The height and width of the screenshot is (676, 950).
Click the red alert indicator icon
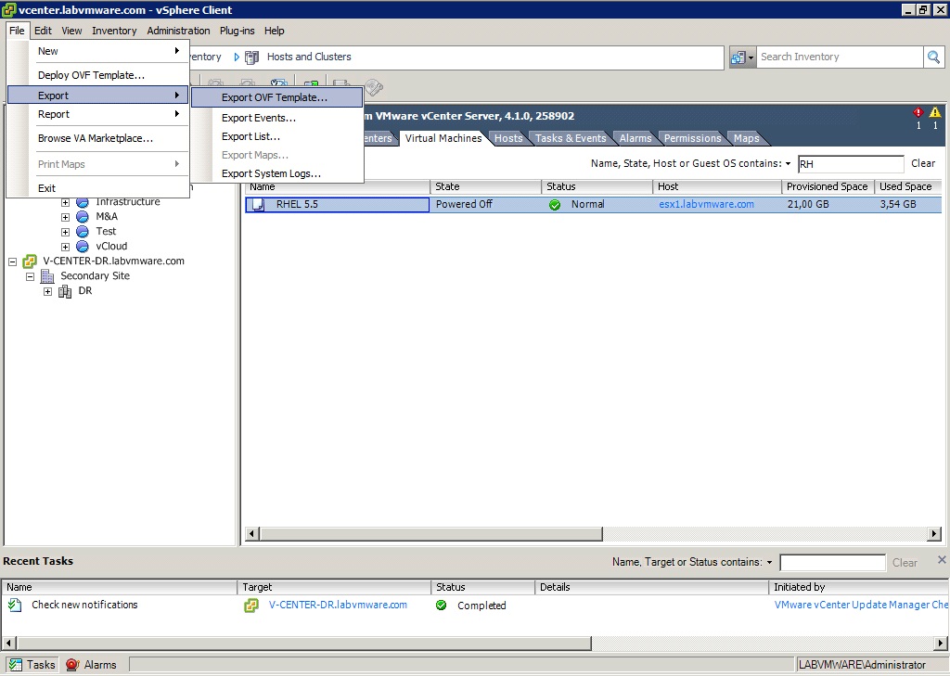[918, 113]
